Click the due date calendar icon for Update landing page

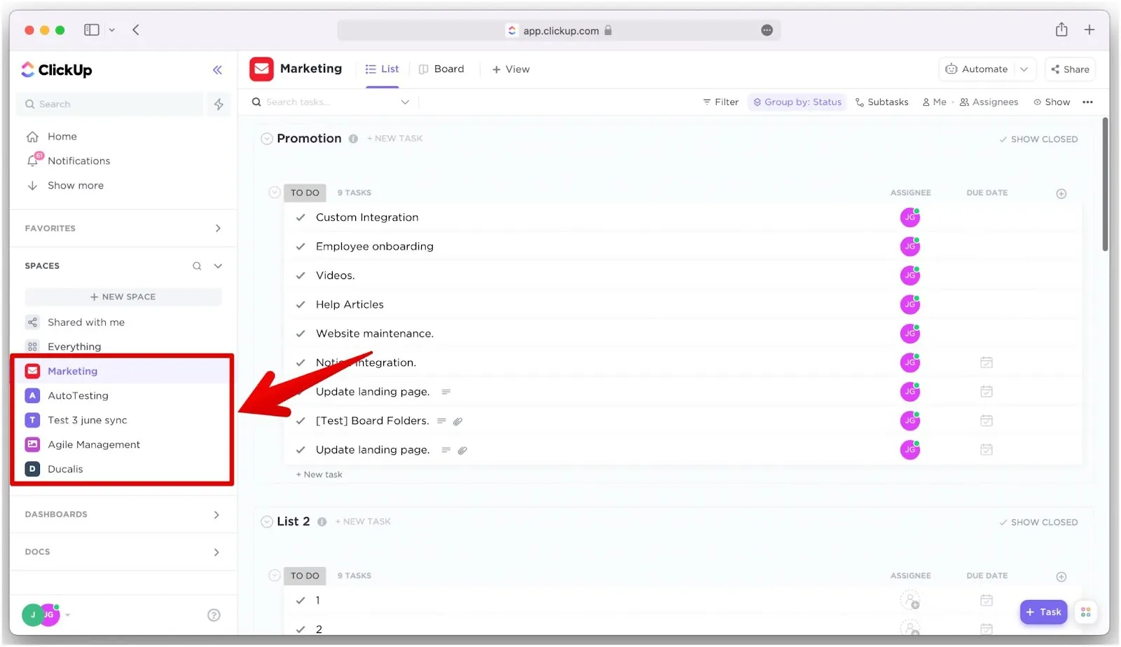point(986,392)
